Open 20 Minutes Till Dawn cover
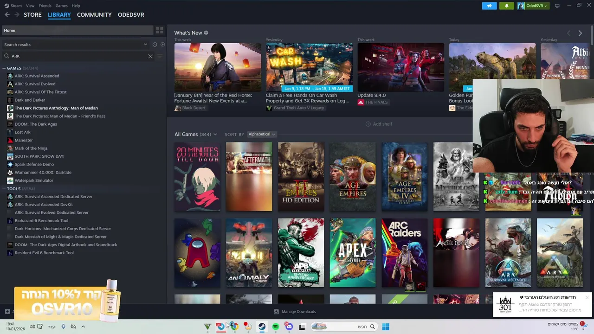 coord(197,177)
